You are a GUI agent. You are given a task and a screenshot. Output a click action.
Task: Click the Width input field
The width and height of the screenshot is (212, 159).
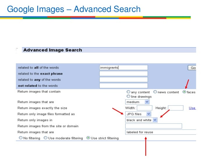click(x=144, y=108)
